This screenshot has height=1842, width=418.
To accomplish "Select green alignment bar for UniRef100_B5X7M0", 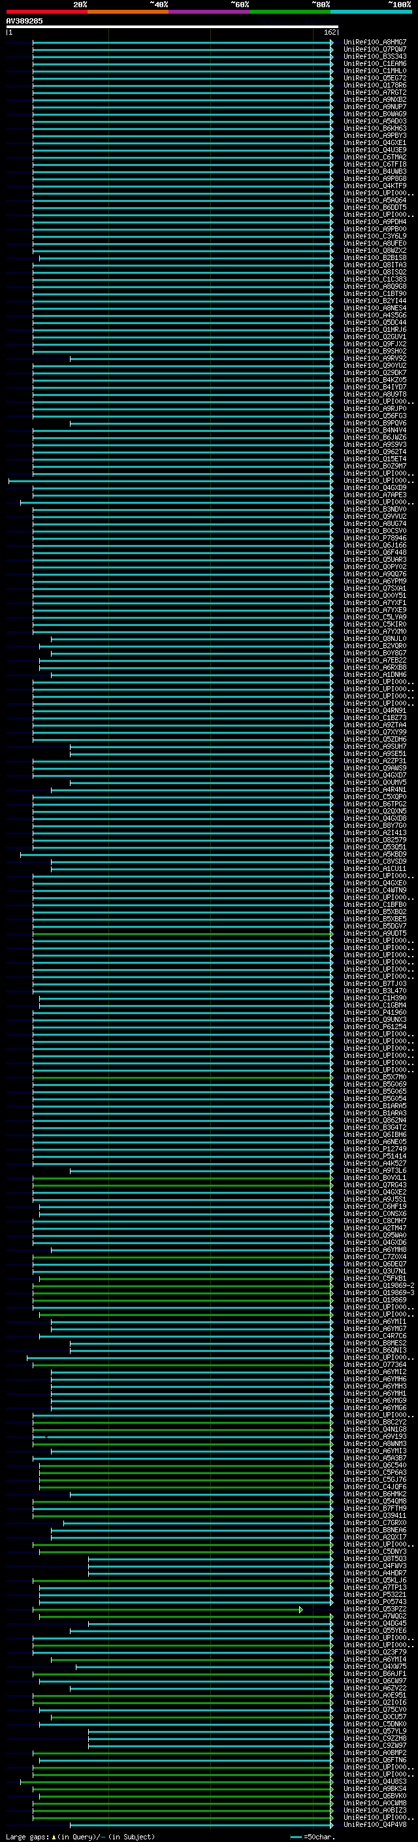I will 183,1077.
